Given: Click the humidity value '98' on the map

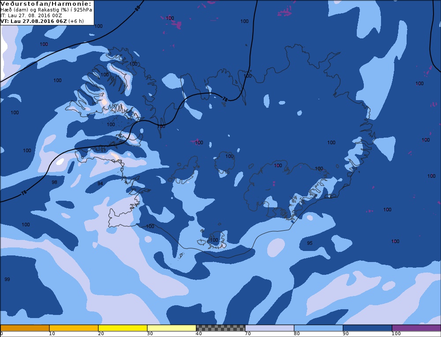Looking at the screenshot, I should point(54,182).
